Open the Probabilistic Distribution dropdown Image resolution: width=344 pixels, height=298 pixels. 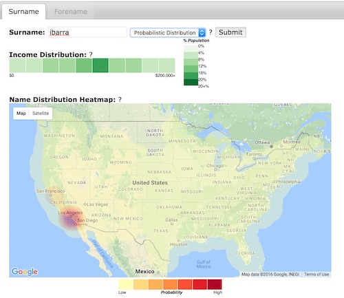(168, 32)
